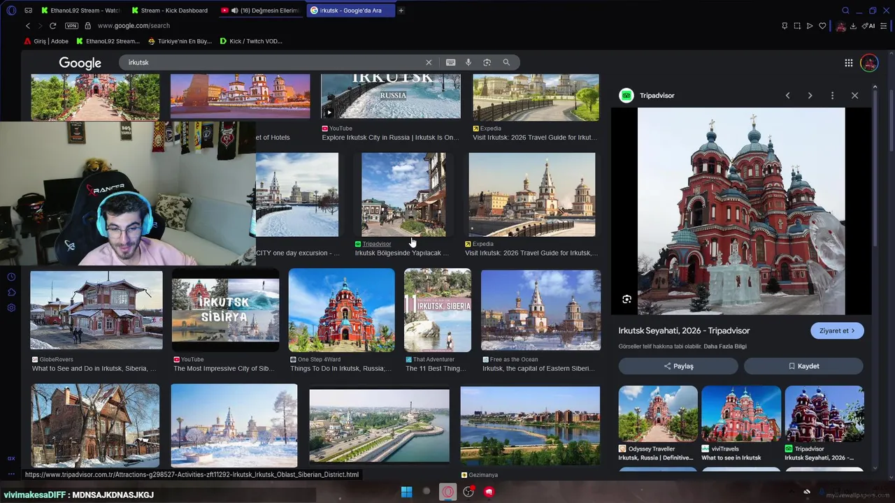Open EthanoL92 Stream bookmark
The width and height of the screenshot is (895, 503).
pos(108,41)
